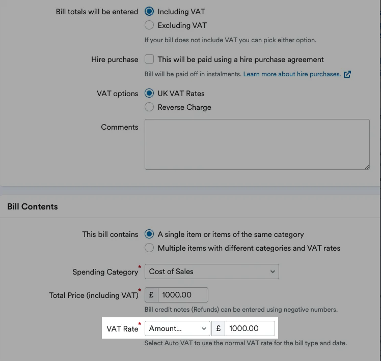Viewport: 381px width, 361px height.
Task: Switch VAT options to Reverse Charge
Action: coord(149,107)
